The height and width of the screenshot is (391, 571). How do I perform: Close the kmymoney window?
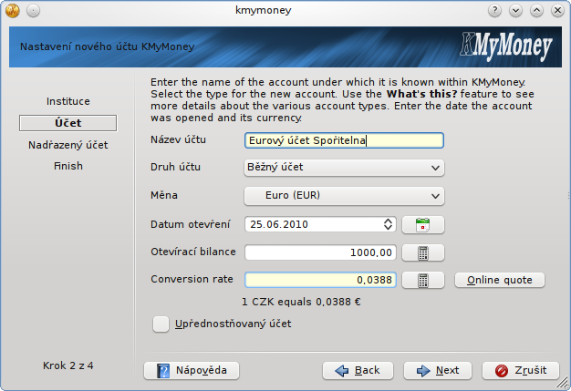[557, 11]
